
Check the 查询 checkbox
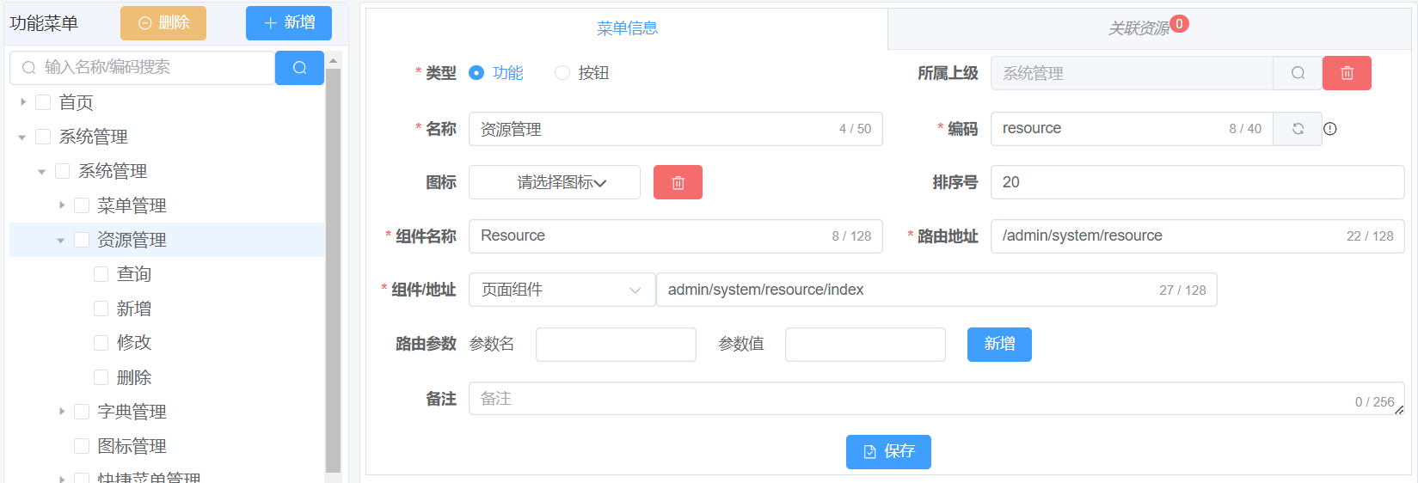(101, 274)
